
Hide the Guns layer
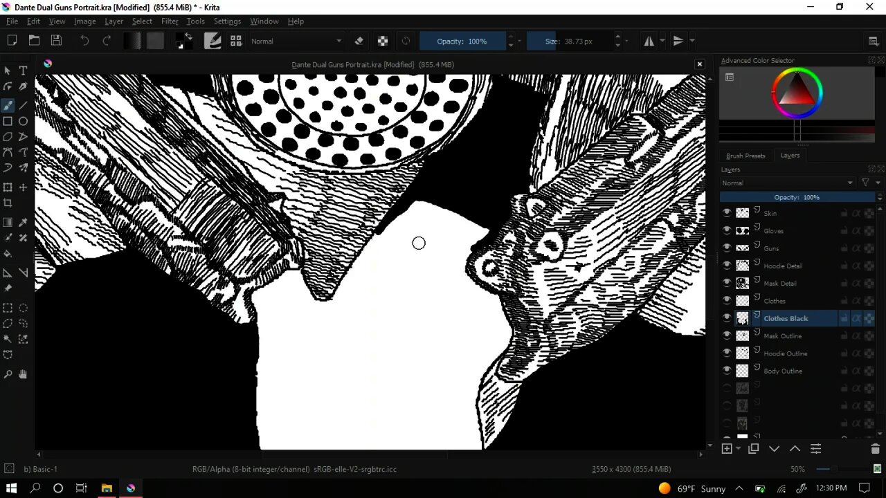point(727,248)
